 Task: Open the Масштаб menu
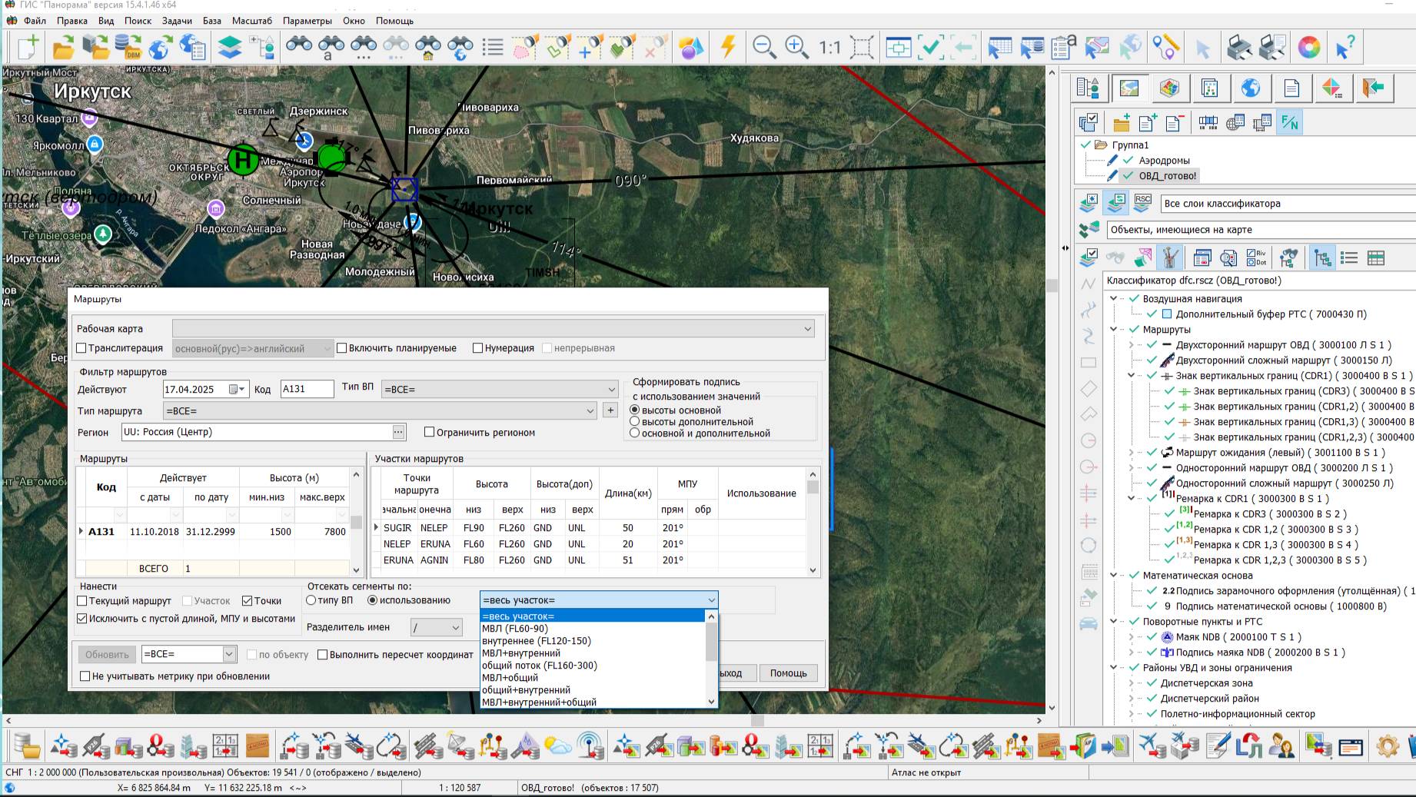253,21
